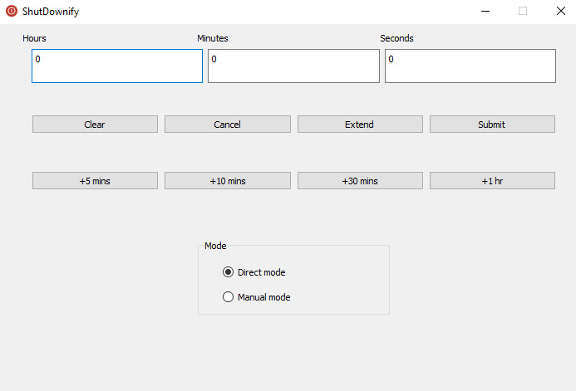Add five minutes with +5 mins

click(95, 181)
